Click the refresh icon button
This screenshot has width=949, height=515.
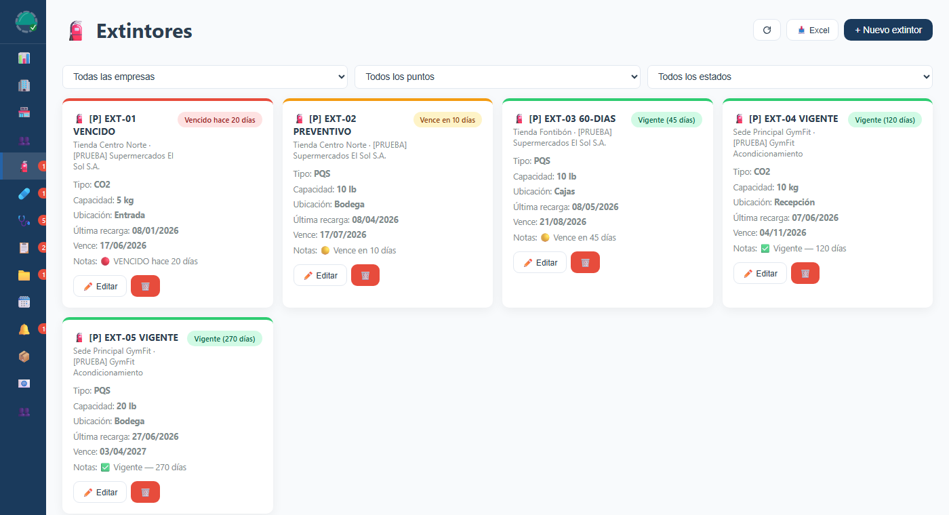click(x=767, y=30)
